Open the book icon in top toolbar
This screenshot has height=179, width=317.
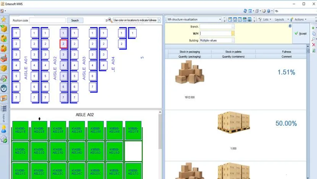tap(264, 11)
